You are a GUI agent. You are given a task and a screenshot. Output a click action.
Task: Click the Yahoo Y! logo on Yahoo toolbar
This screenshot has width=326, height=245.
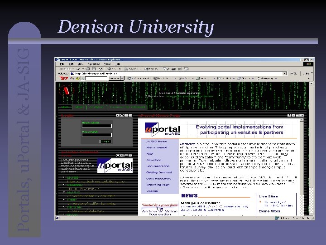pyautogui.click(x=63, y=78)
